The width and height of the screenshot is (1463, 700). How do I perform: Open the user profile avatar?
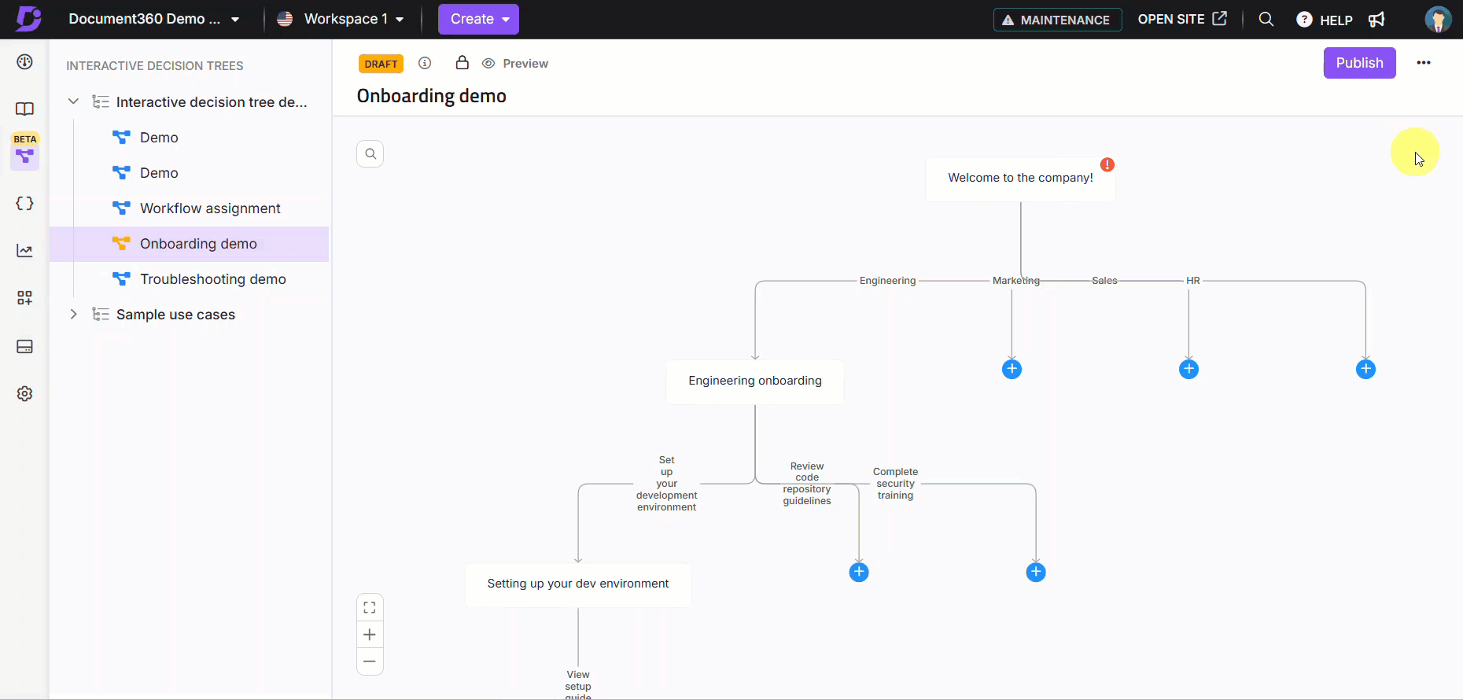[1438, 19]
